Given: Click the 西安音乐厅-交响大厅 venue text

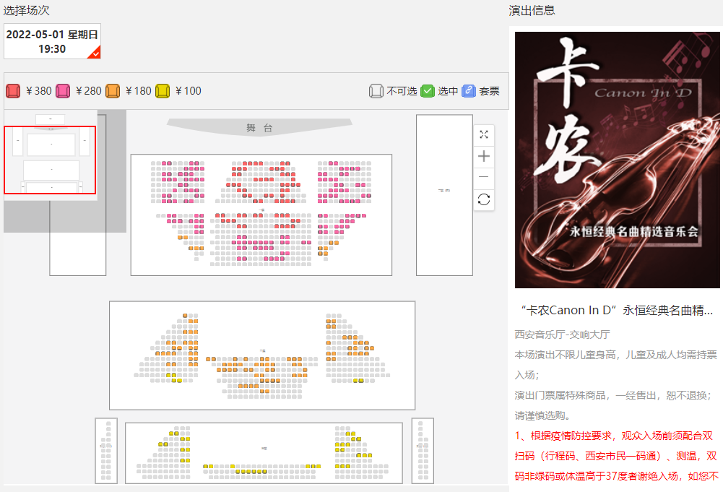Looking at the screenshot, I should coord(562,335).
